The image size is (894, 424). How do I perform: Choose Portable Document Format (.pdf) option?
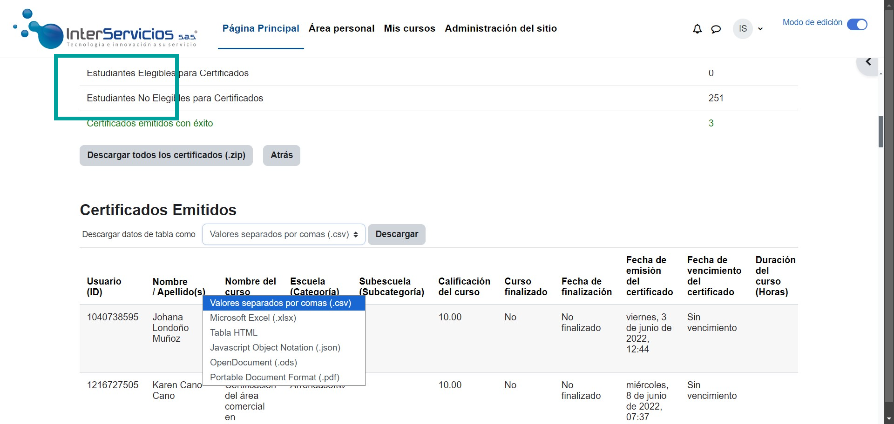point(274,378)
